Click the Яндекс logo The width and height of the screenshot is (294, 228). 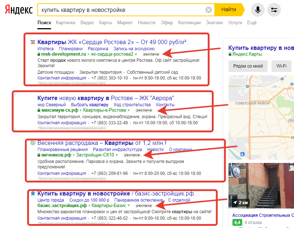pyautogui.click(x=19, y=9)
